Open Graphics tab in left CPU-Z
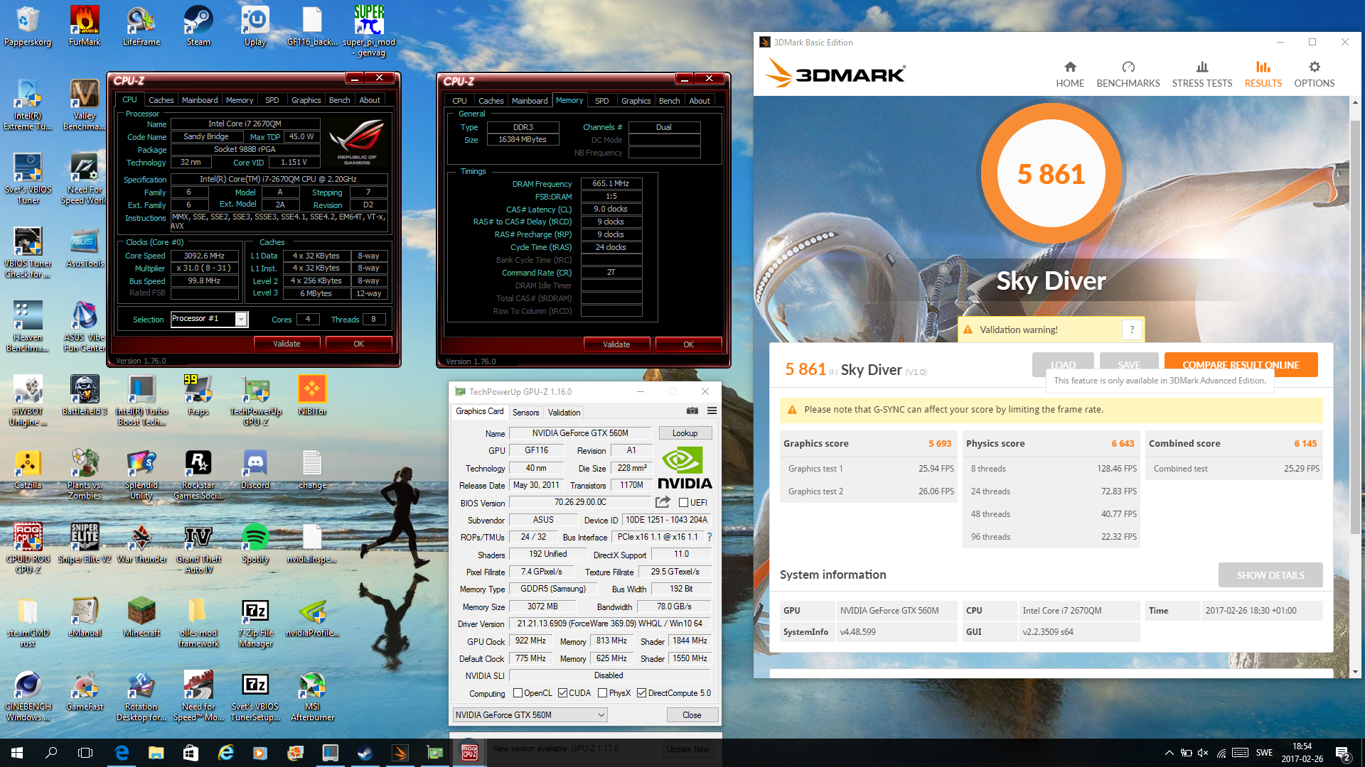 (306, 100)
